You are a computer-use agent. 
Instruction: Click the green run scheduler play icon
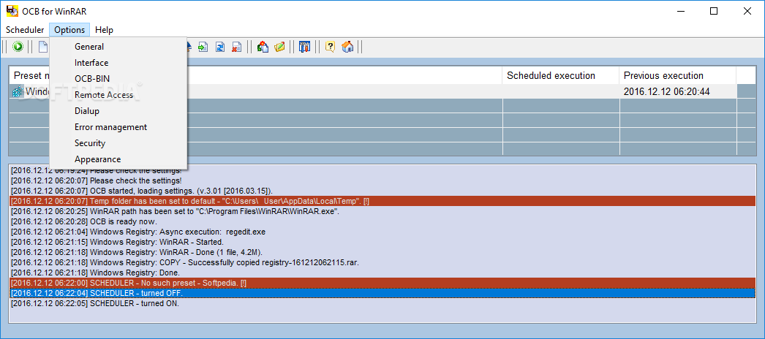tap(18, 47)
